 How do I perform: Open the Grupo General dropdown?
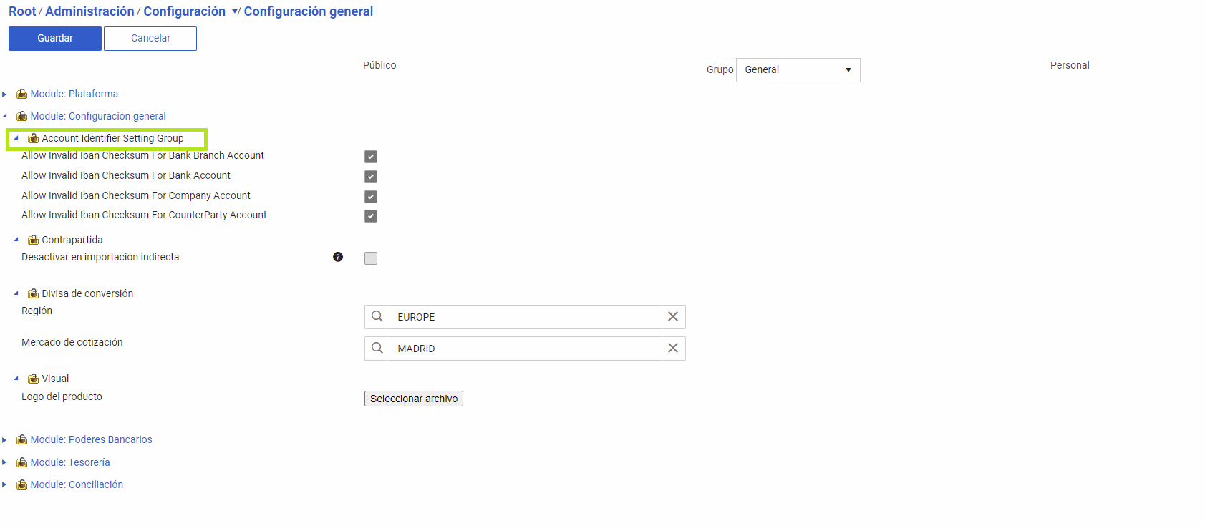798,70
